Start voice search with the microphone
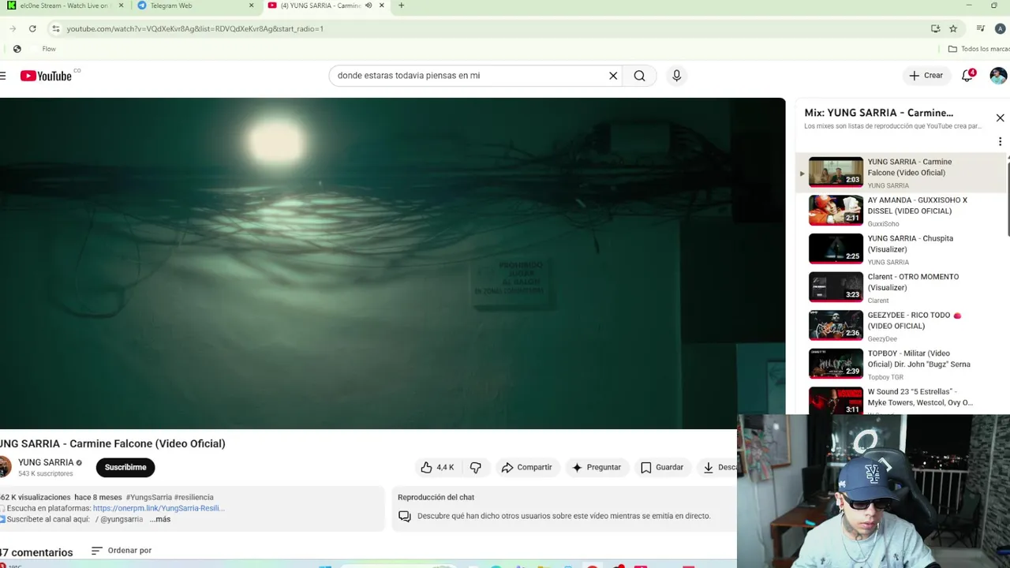 676,76
